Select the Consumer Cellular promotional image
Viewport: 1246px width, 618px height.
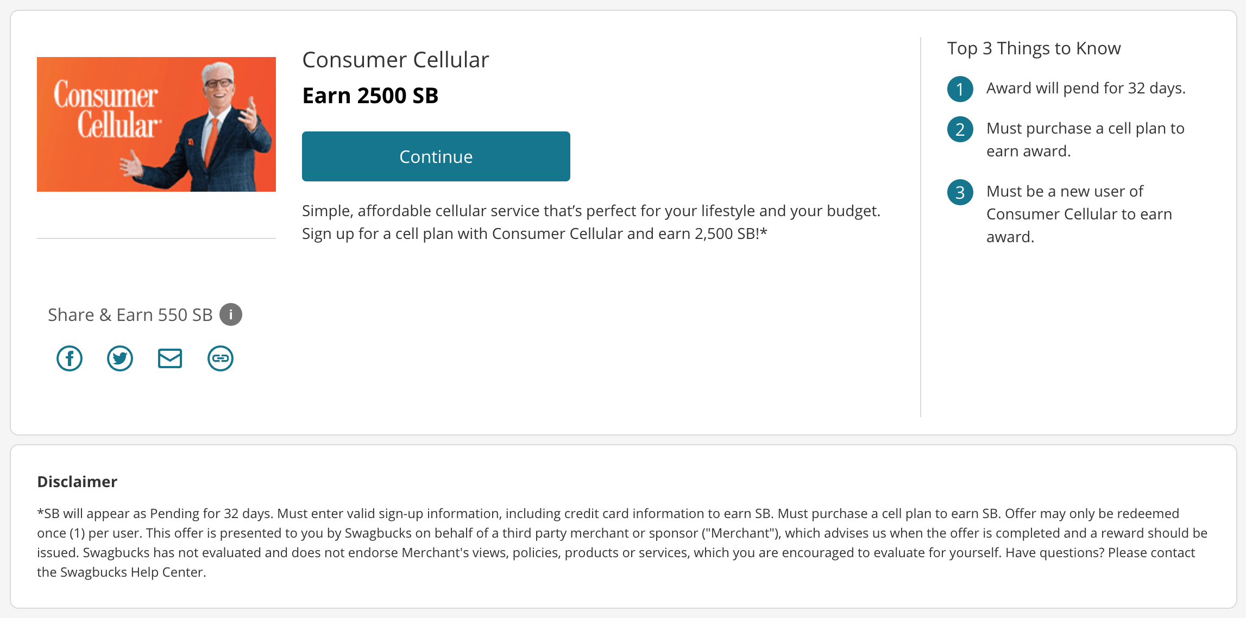point(156,124)
